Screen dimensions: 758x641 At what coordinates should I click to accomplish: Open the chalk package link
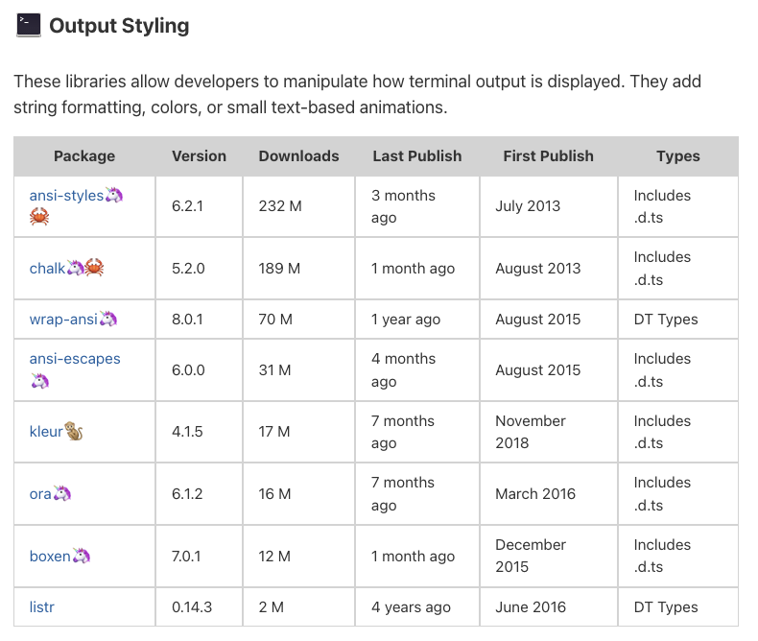pos(47,268)
